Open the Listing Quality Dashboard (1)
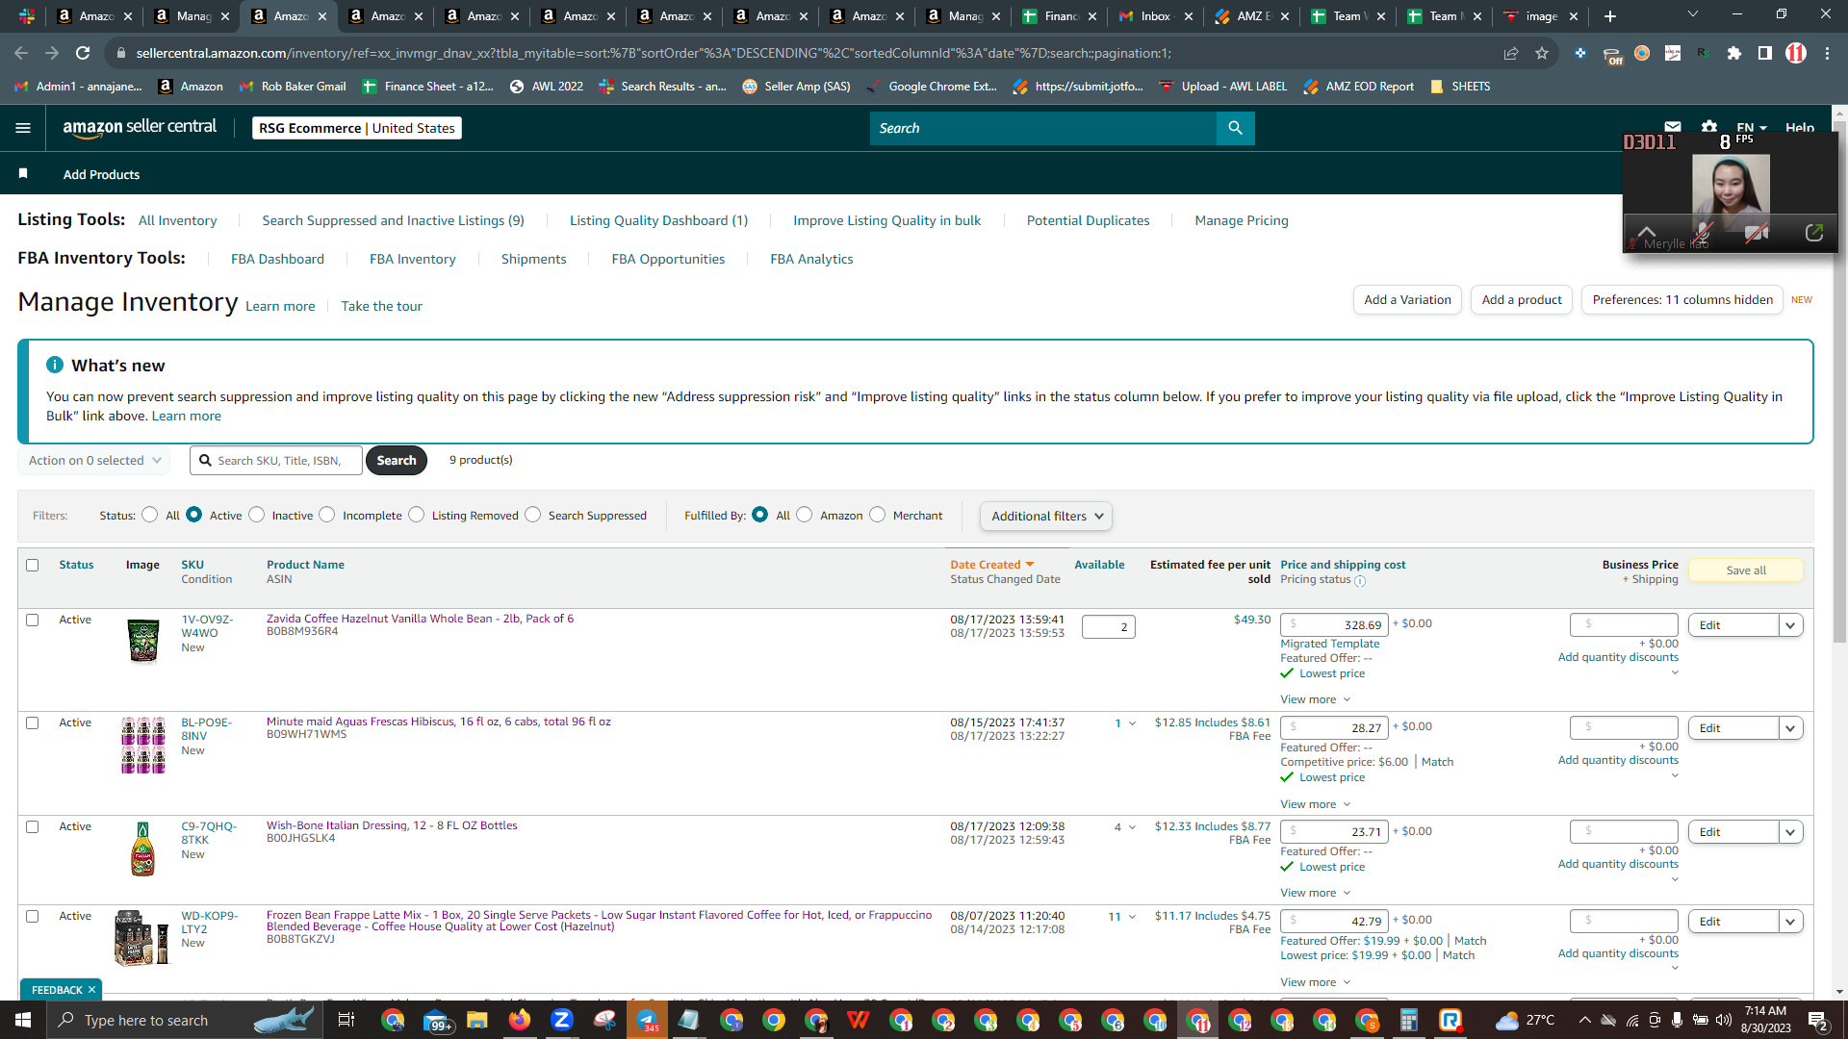Screen dimensions: 1848x1039 click(x=659, y=220)
